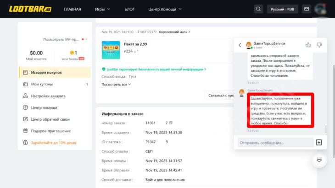Viewport: 335px width, 188px height.
Task: Go back in GameTopupService chat
Action: (240, 45)
